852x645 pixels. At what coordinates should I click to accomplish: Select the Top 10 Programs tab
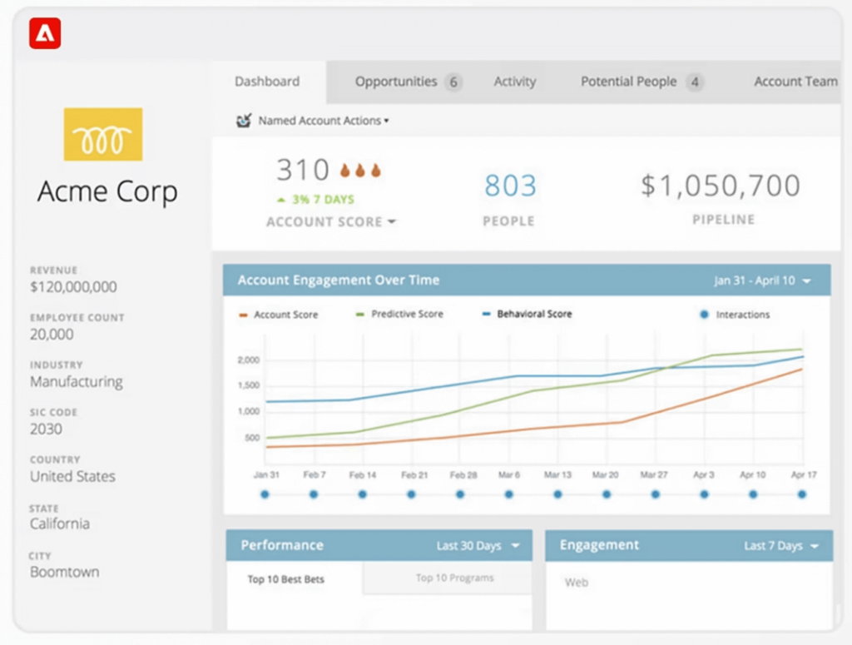tap(455, 578)
